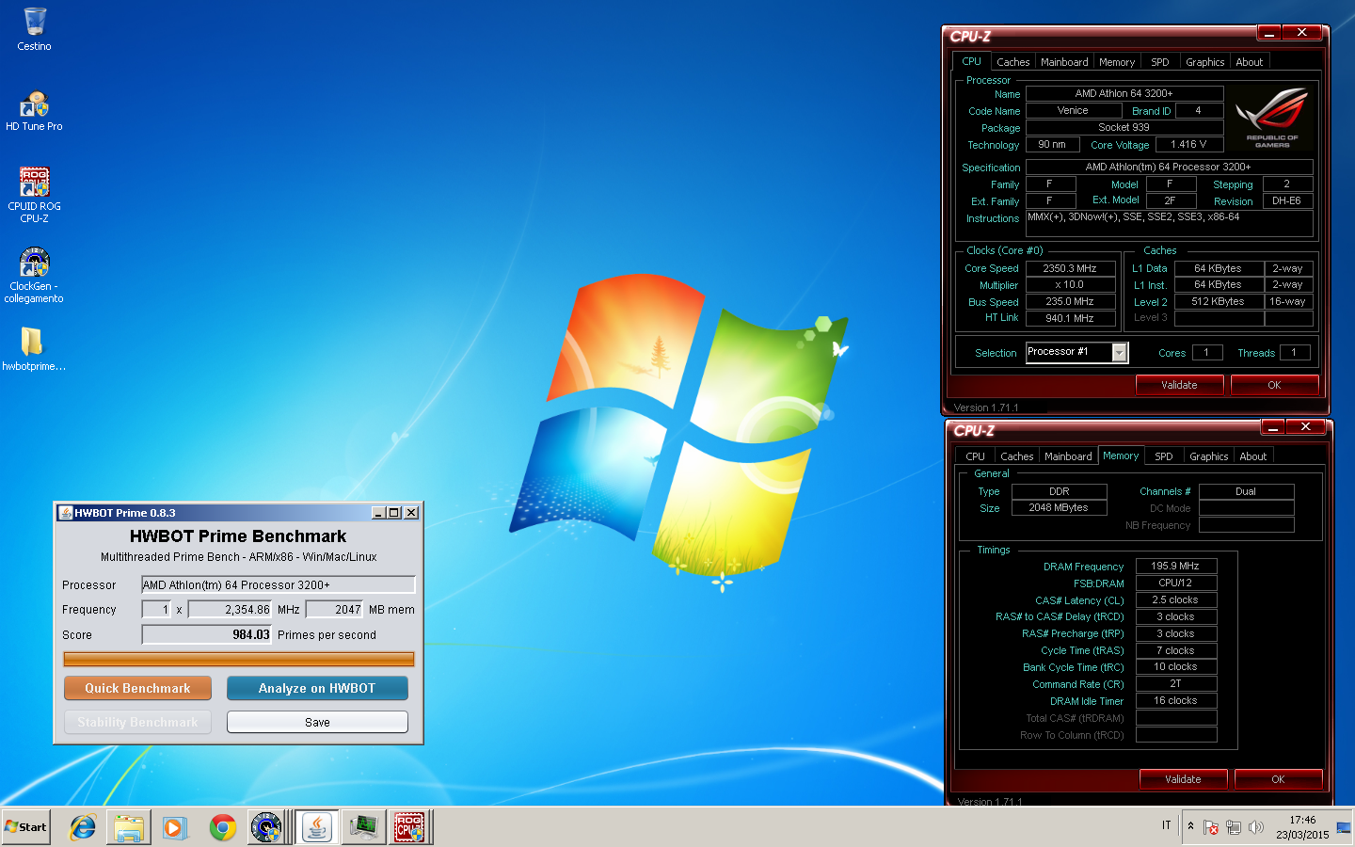Switch to the Java HWBOT Prime taskbar item
This screenshot has height=847, width=1355.
coord(317,827)
